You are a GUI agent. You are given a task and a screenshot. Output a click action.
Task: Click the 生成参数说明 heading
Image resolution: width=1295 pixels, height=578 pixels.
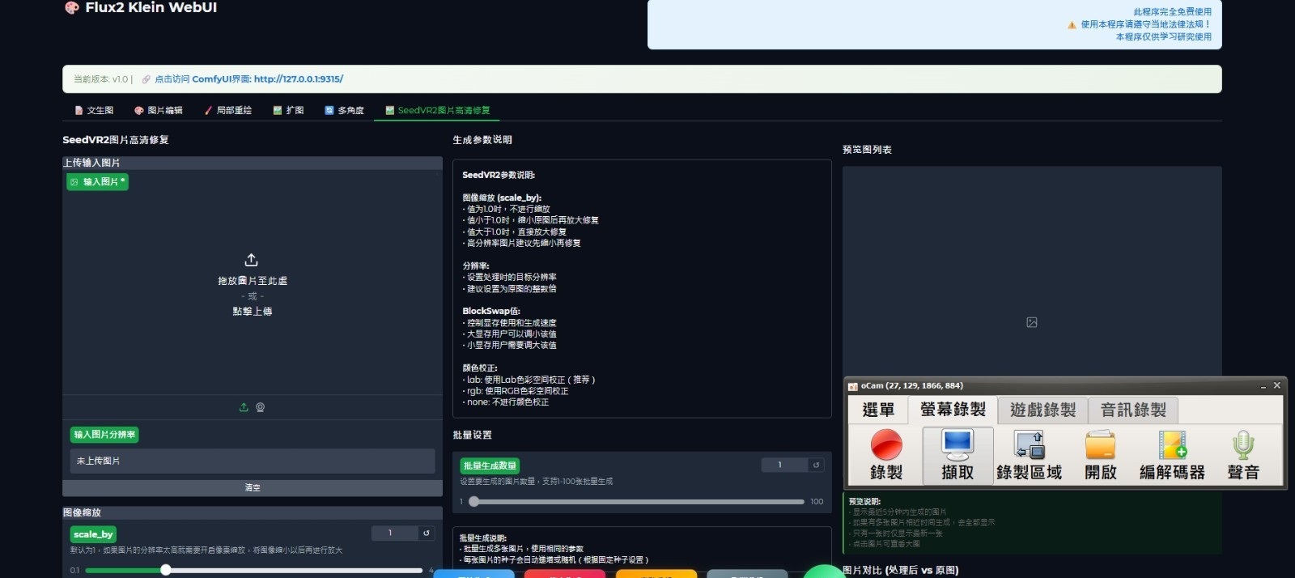(482, 140)
